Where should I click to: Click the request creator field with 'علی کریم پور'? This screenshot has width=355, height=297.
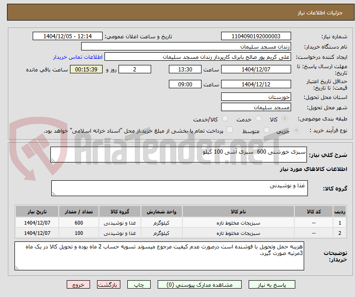point(198,57)
